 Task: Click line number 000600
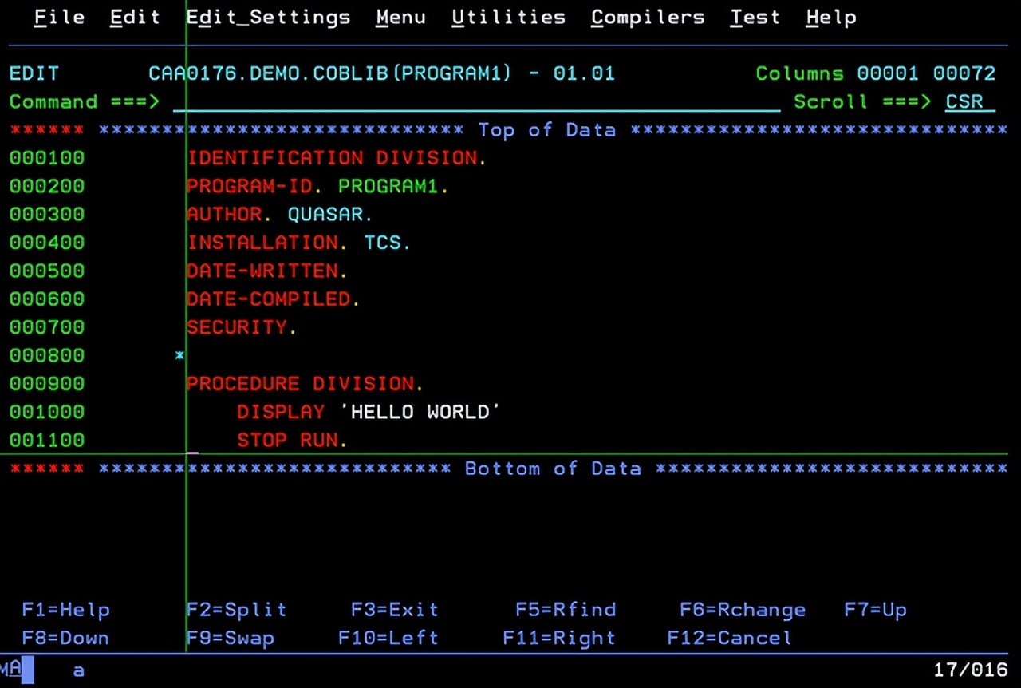pos(47,299)
